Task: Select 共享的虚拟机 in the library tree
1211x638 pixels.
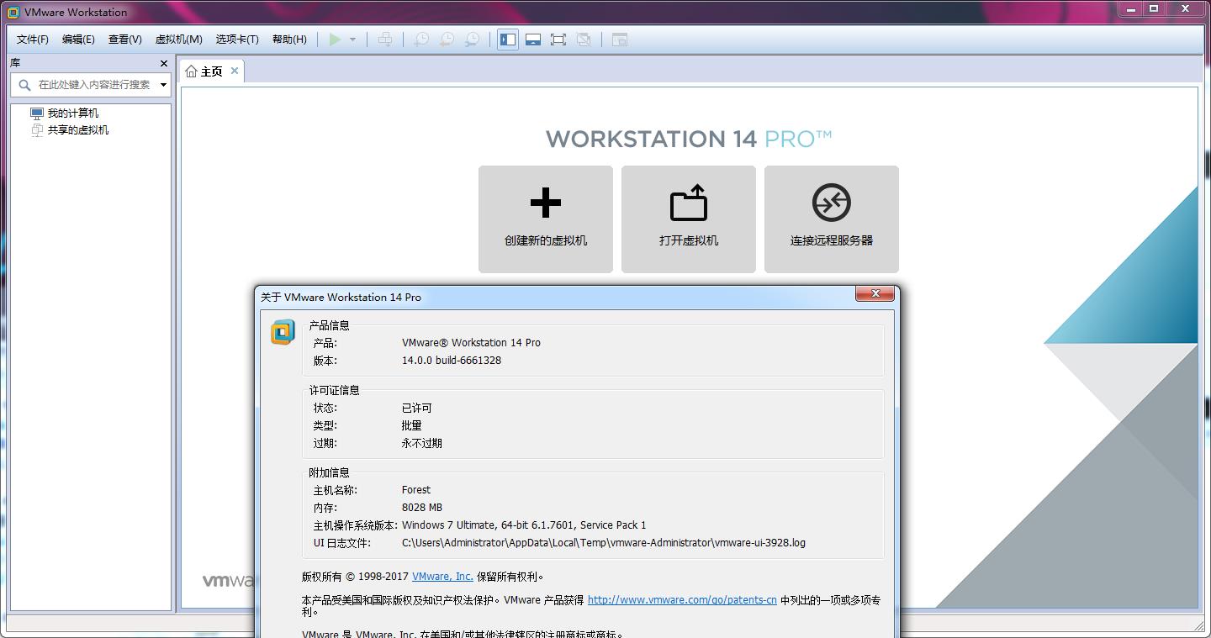Action: point(77,130)
